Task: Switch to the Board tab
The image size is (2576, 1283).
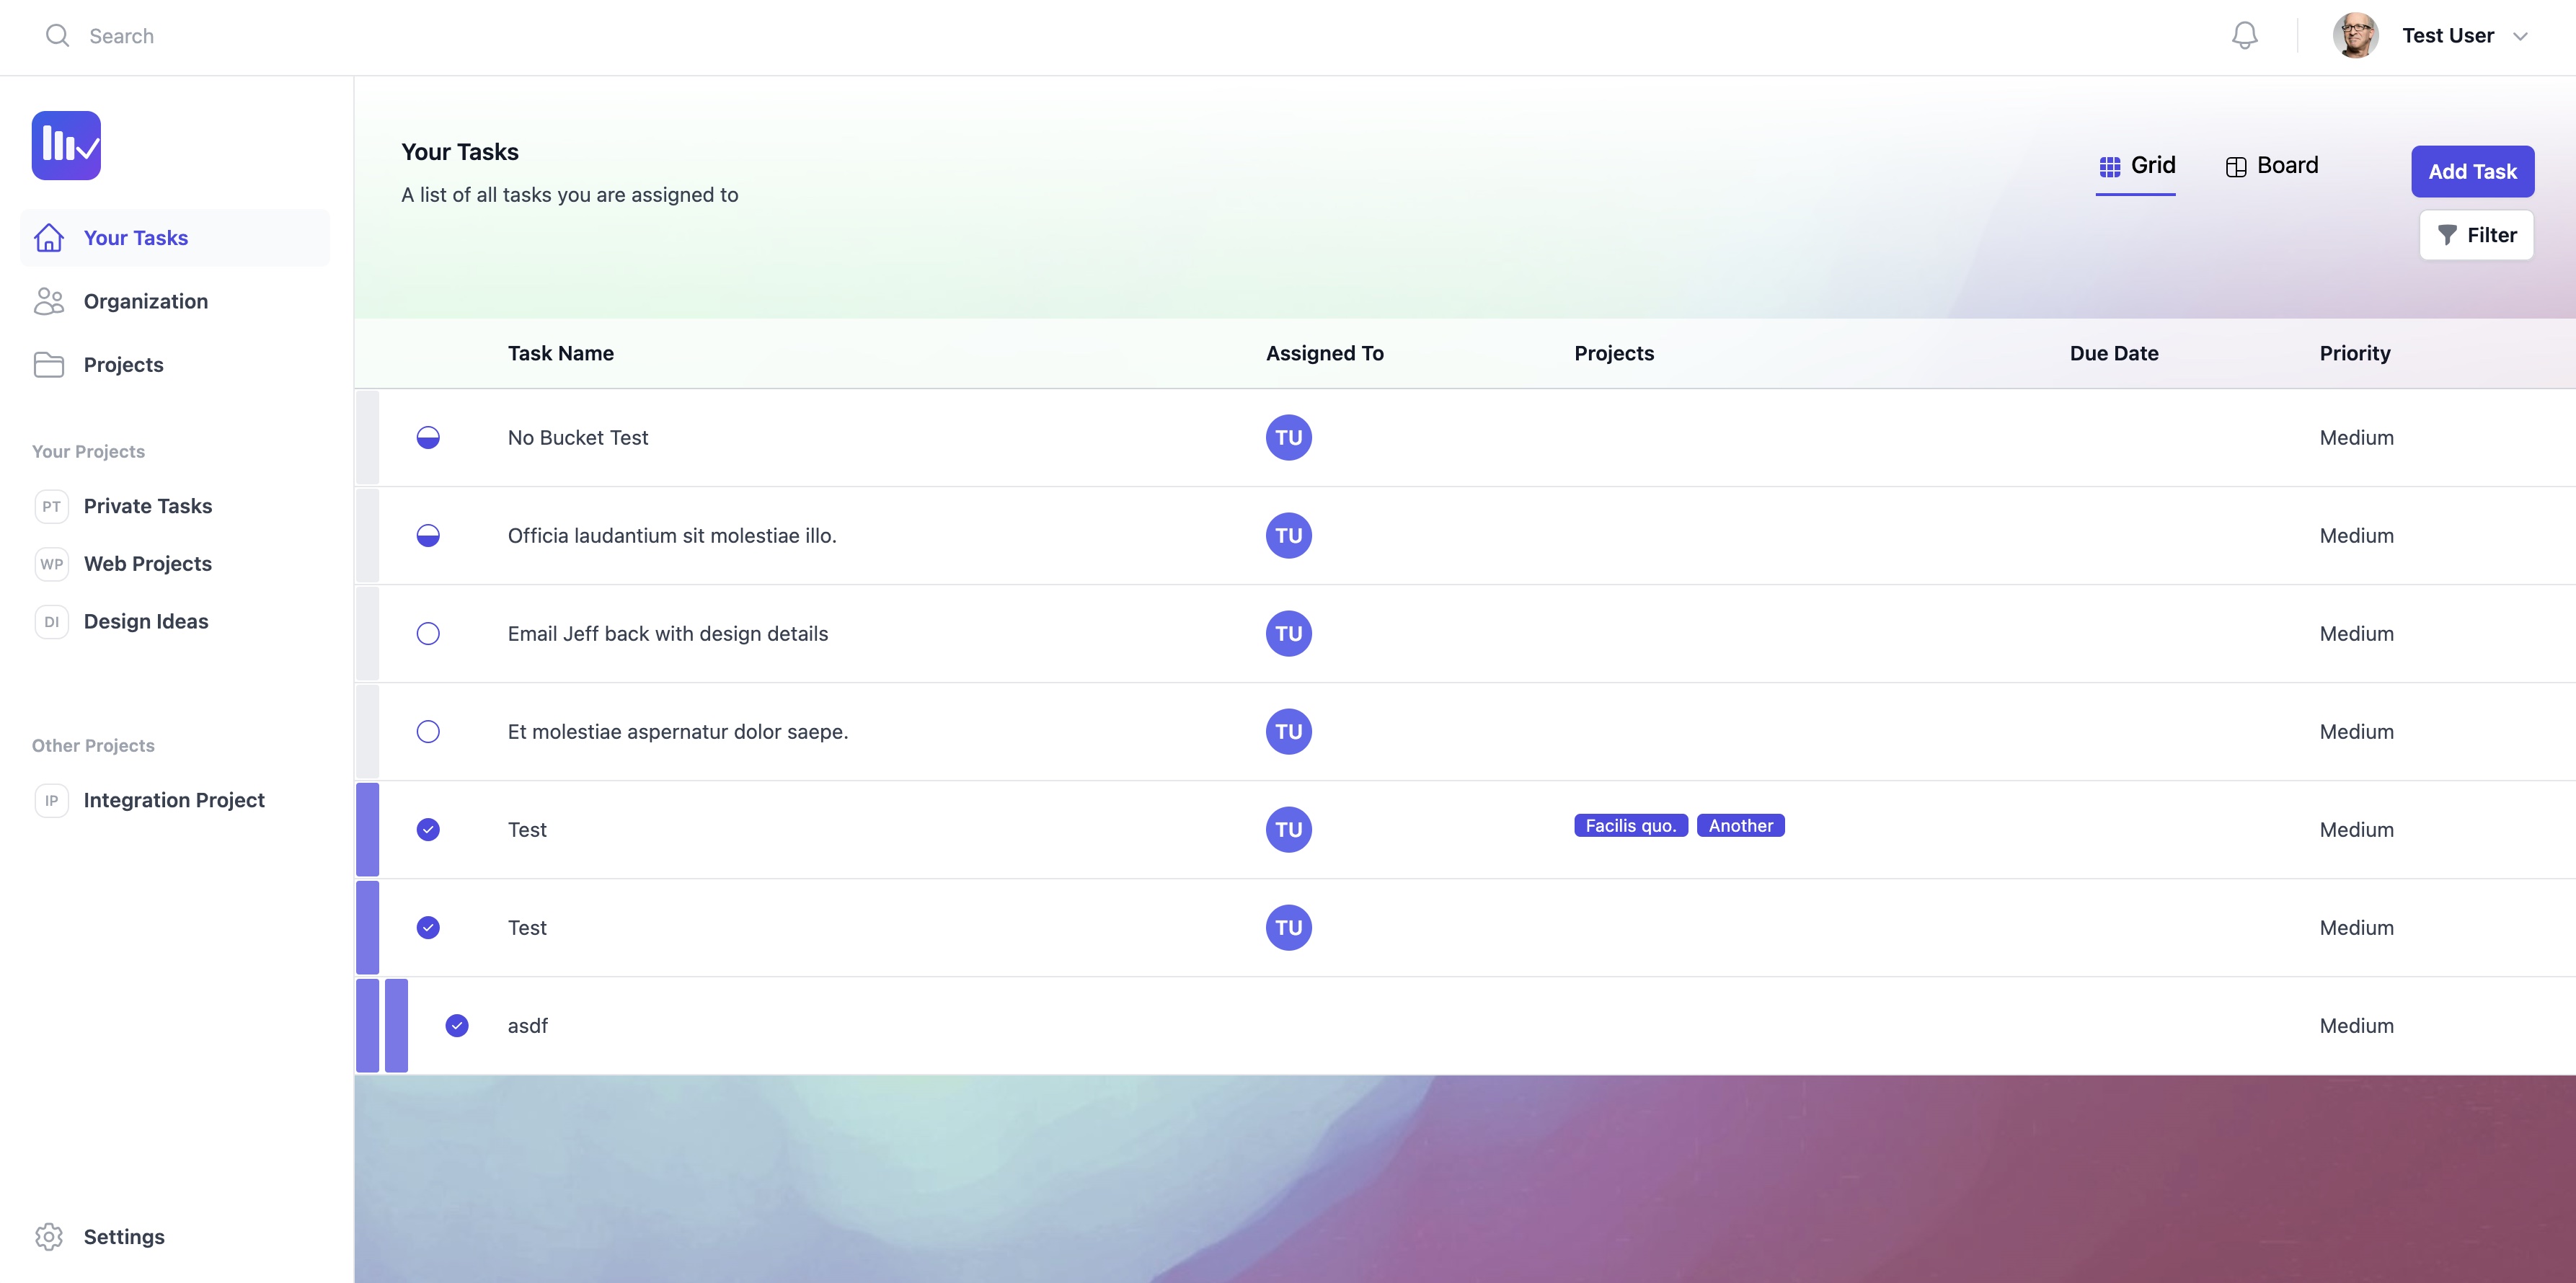Action: coord(2272,166)
